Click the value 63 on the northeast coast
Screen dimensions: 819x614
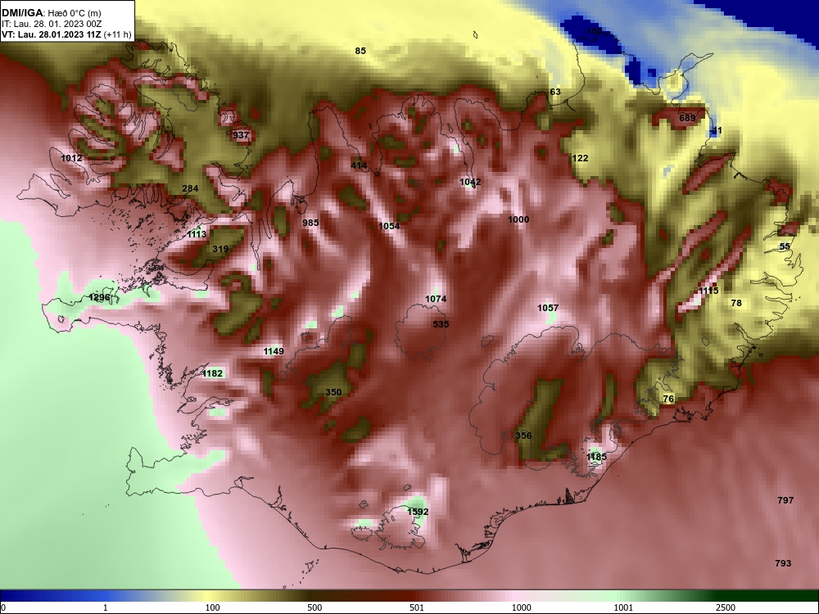tap(555, 92)
